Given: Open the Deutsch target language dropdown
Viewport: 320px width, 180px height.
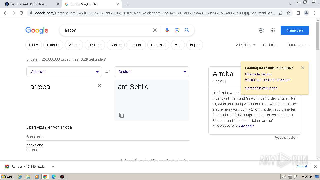Looking at the screenshot, I should (x=152, y=72).
